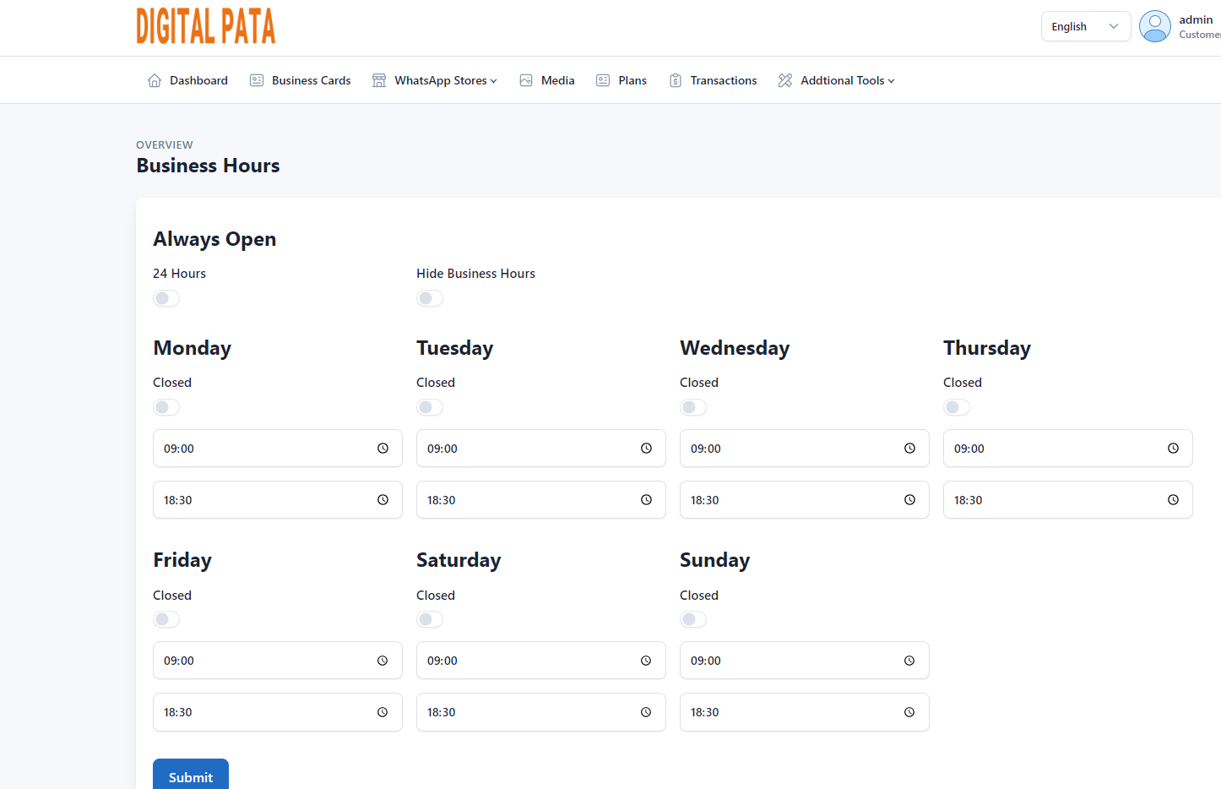This screenshot has width=1221, height=789.
Task: Toggle Saturday Closed switch
Action: point(430,619)
